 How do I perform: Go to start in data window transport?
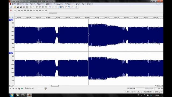[x=10, y=89]
